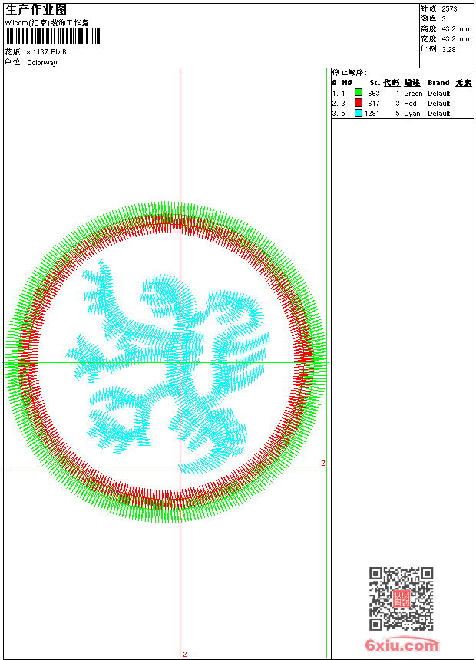The width and height of the screenshot is (476, 660).
Task: Click the stitch count value '2573'
Action: pos(449,9)
